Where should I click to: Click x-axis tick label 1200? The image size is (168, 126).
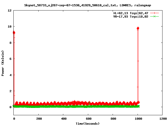[x=163, y=119]
